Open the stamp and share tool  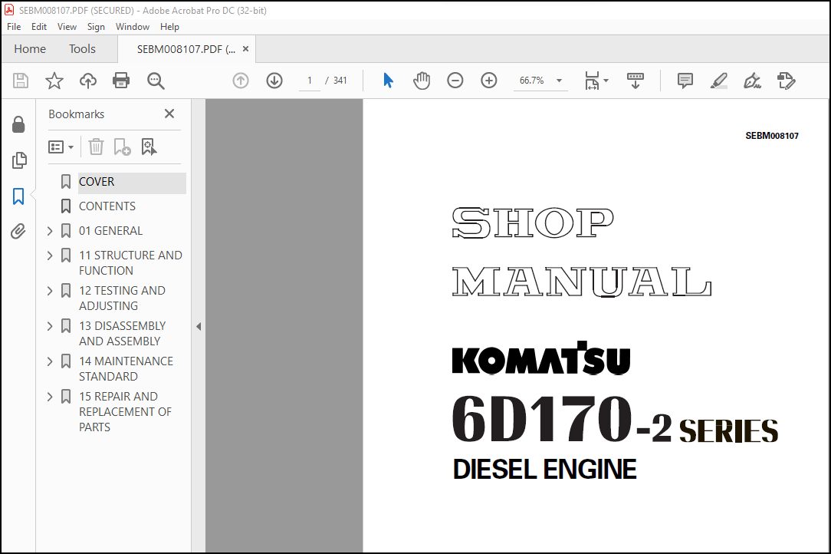[786, 81]
